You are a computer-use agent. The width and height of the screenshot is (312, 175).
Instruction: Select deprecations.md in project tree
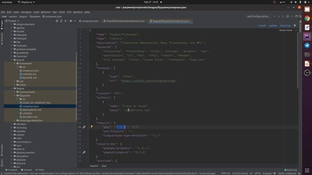[x=32, y=110]
